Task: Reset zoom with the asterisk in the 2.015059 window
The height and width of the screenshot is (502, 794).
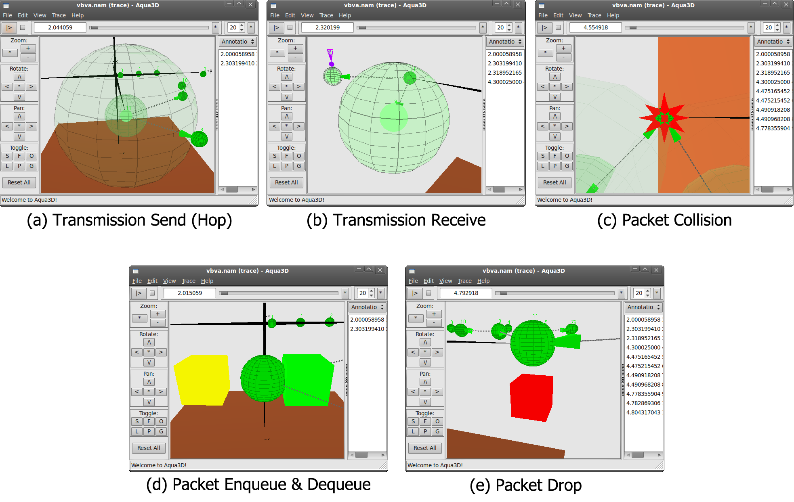Action: pyautogui.click(x=140, y=318)
